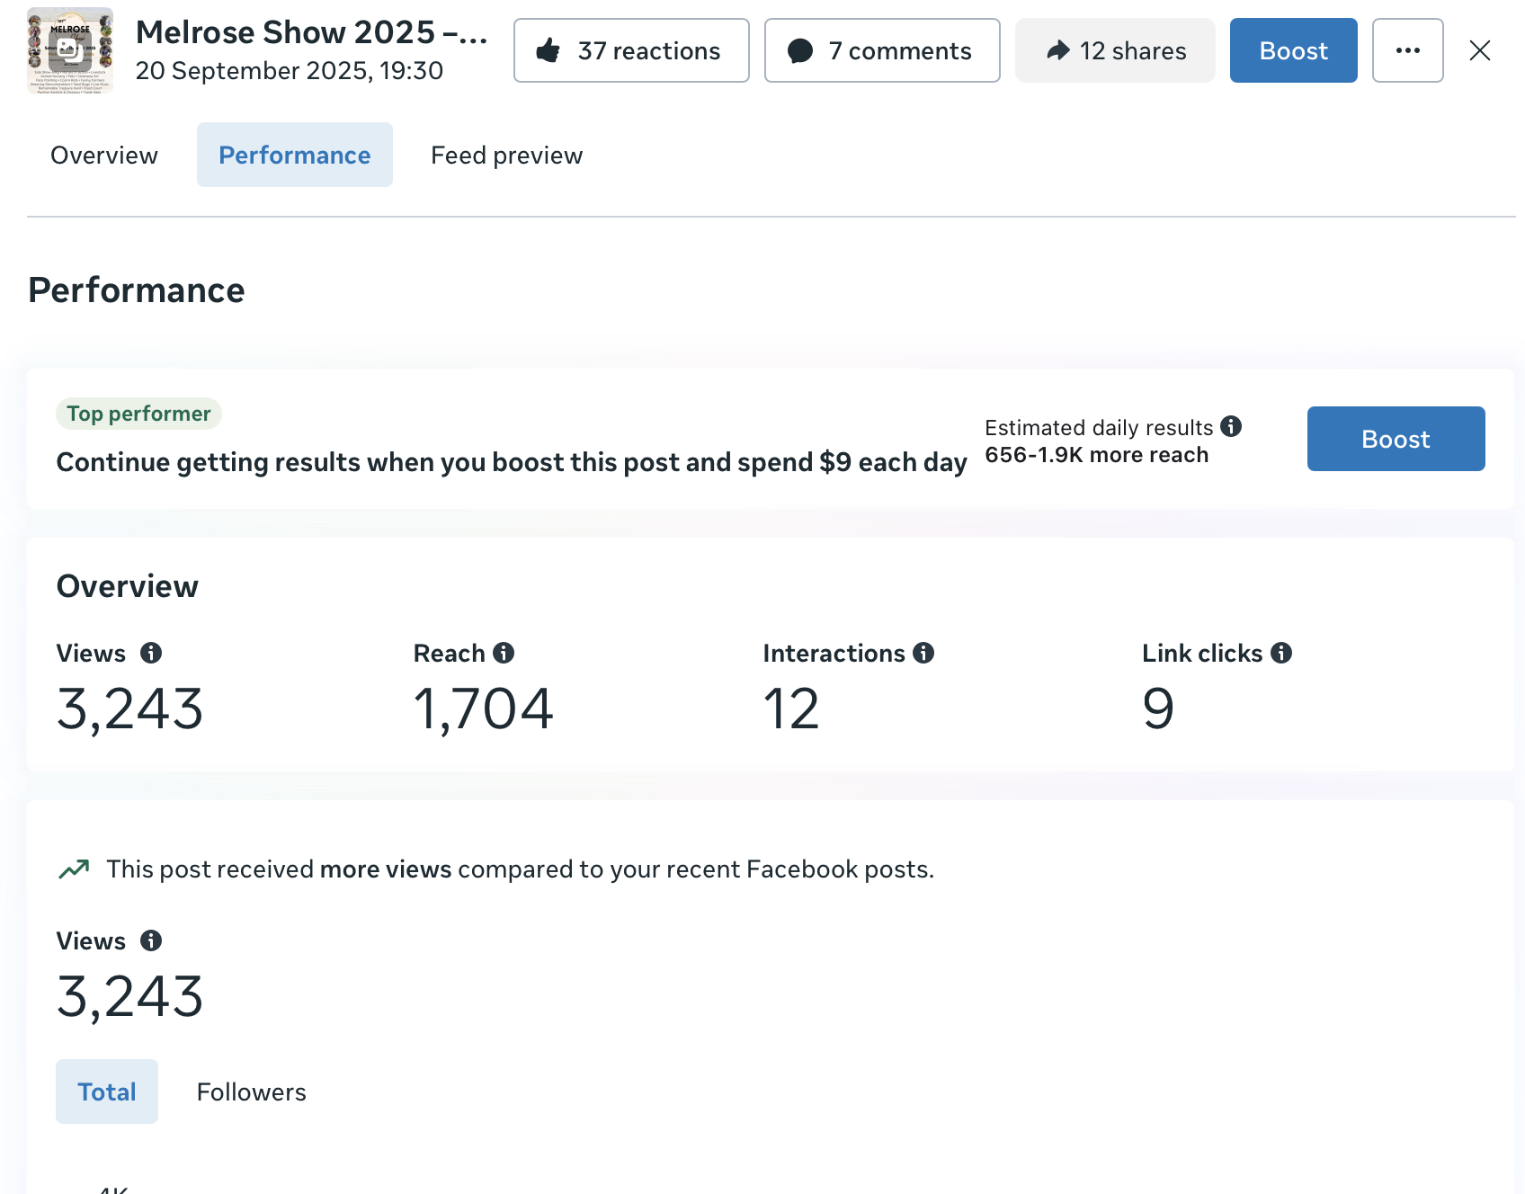
Task: Open the Feed preview tab
Action: click(x=506, y=155)
